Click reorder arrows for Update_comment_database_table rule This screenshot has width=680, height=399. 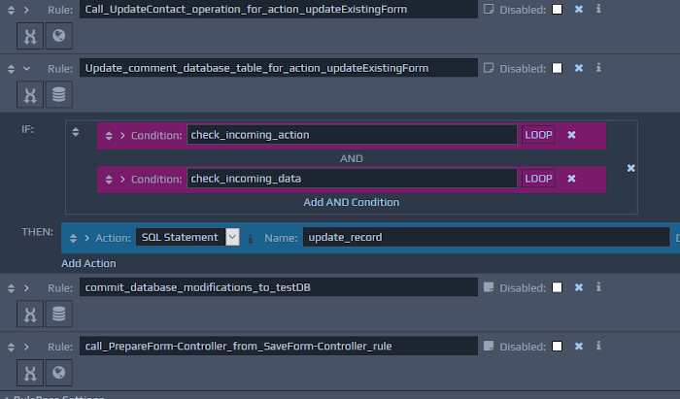tap(12, 69)
